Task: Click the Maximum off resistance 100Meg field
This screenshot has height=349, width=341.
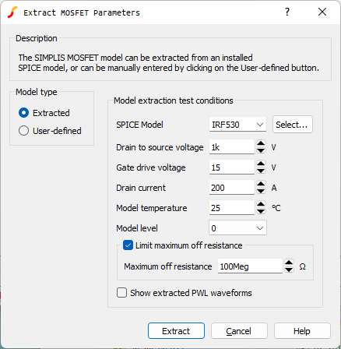Action: pos(250,266)
